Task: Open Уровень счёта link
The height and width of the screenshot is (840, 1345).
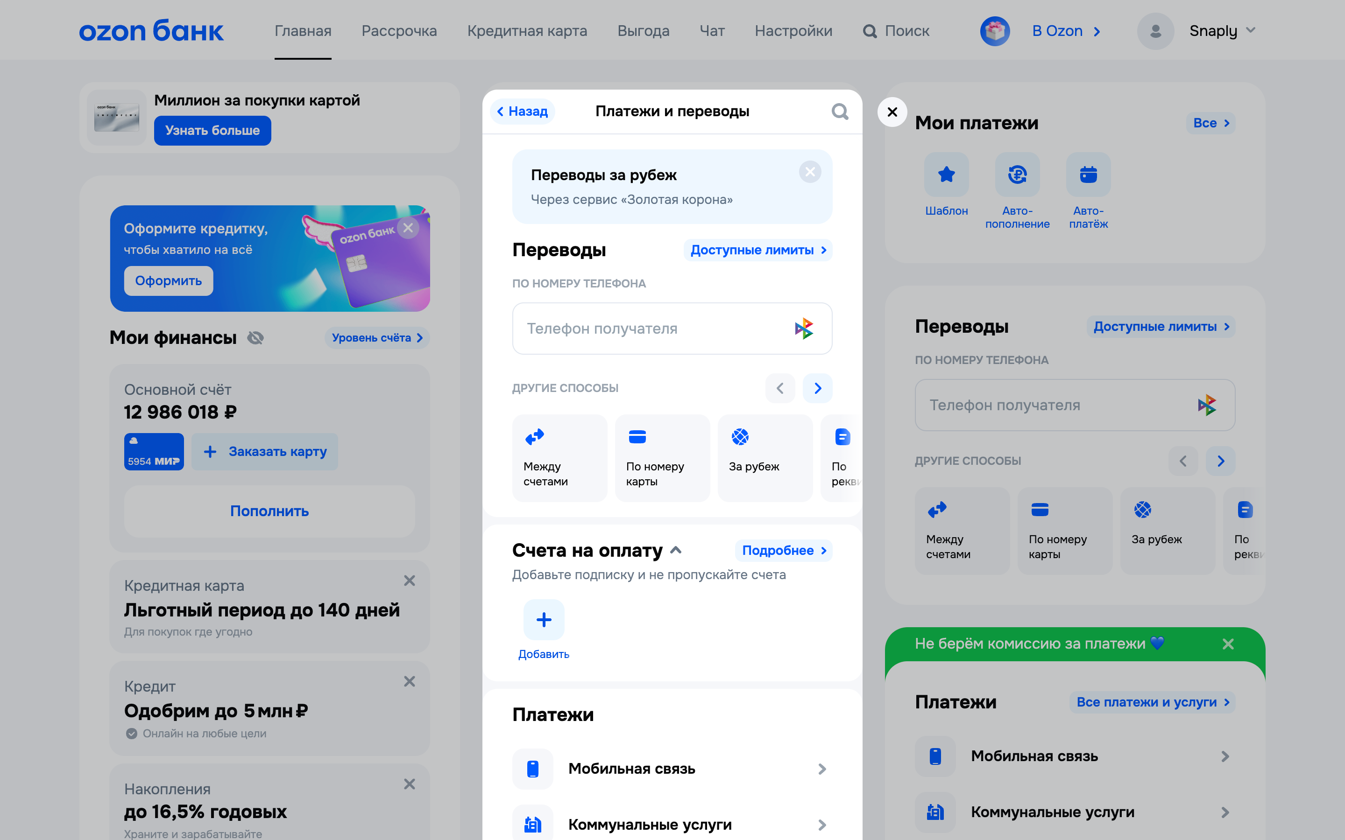Action: pyautogui.click(x=377, y=338)
